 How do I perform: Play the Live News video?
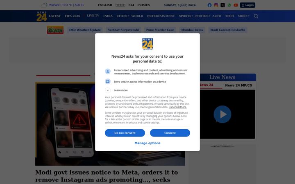[222, 114]
